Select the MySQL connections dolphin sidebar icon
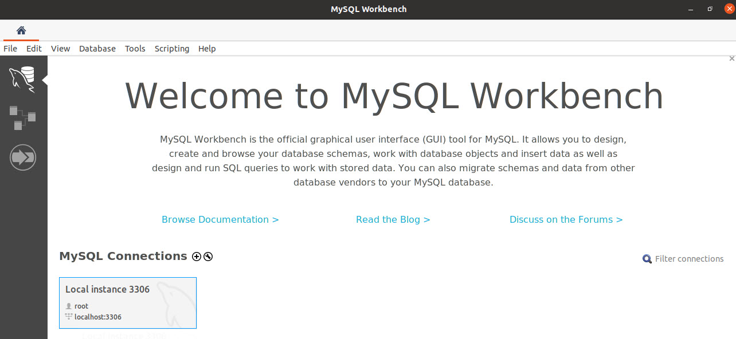Viewport: 736px width, 339px height. 22,79
